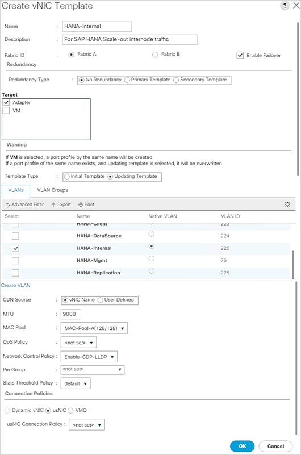Viewport: 301px width, 455px height.
Task: Open the MAC Pool dropdown
Action: [94, 328]
